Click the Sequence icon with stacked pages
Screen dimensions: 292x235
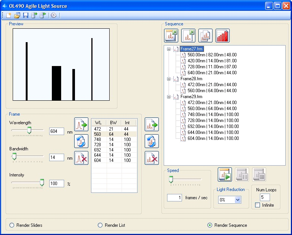tap(205, 35)
